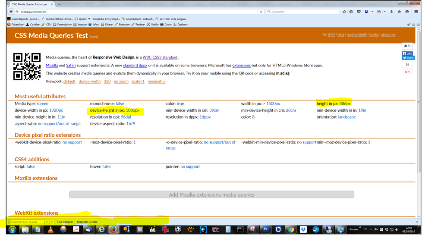Toggle 'Respecter la casse' option
The height and width of the screenshot is (235, 422).
pos(87,222)
